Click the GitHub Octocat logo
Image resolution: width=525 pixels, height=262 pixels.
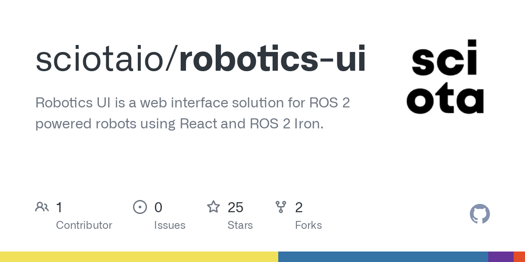tap(480, 214)
